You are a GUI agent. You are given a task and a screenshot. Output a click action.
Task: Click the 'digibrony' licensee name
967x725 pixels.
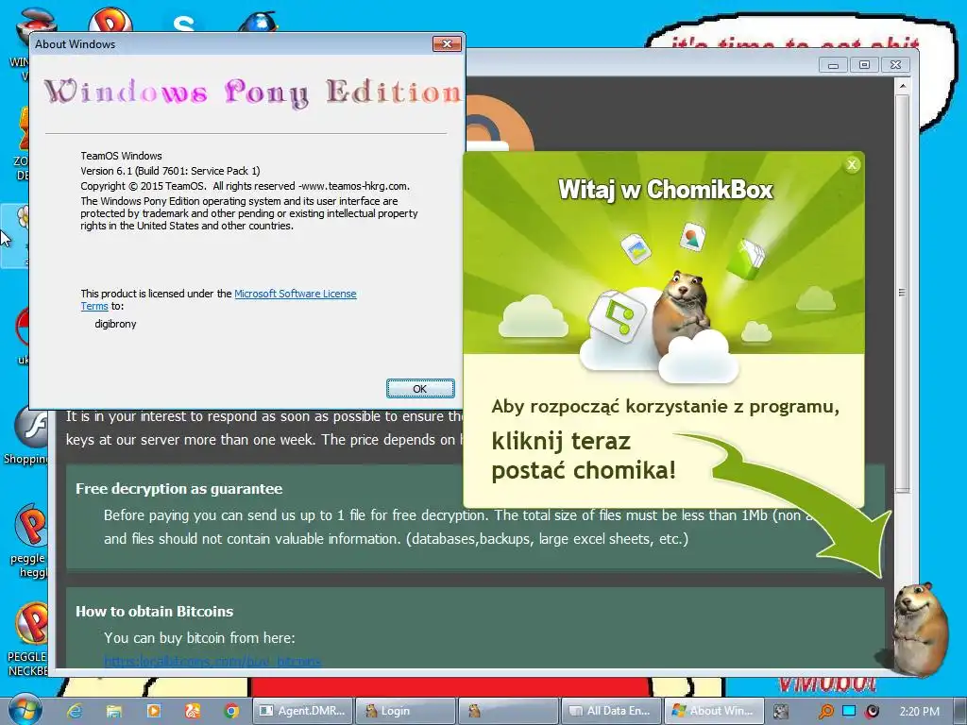[115, 324]
